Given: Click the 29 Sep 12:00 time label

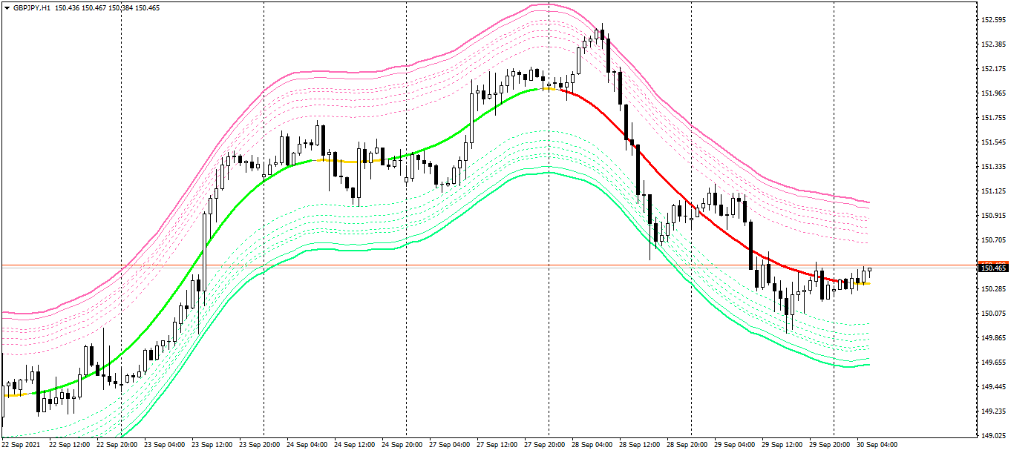Looking at the screenshot, I should click(x=782, y=445).
